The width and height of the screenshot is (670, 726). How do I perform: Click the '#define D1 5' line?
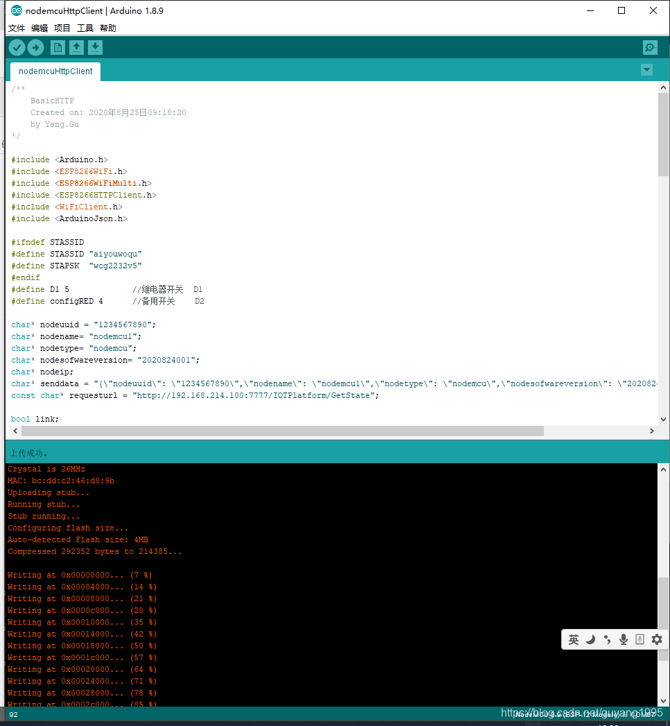click(107, 289)
